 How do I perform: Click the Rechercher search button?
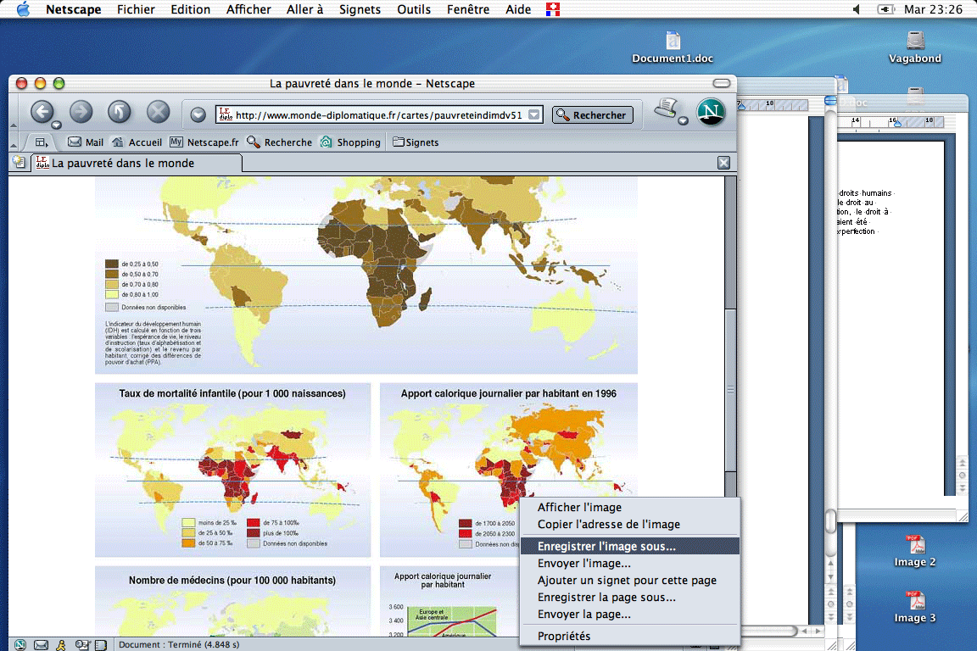tap(592, 115)
